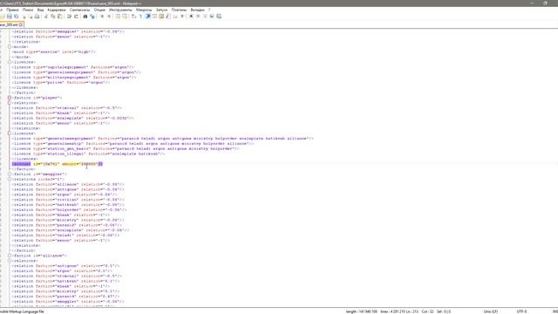Click the file length field in status bar
This screenshot has height=314, width=558.
click(362, 311)
